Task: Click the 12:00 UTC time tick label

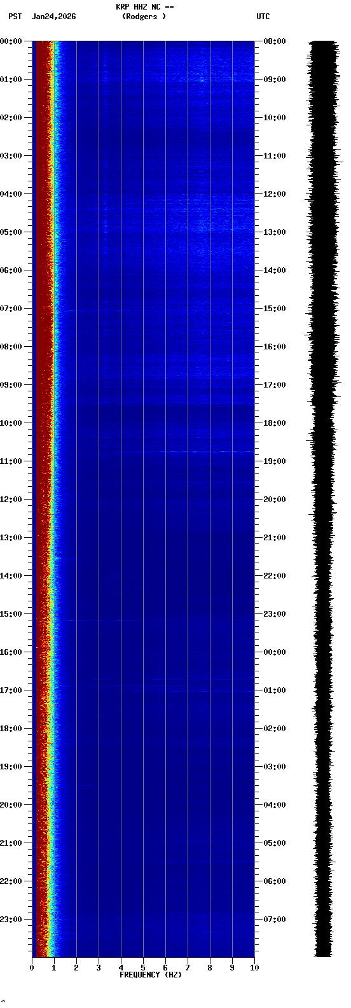Action: [275, 194]
